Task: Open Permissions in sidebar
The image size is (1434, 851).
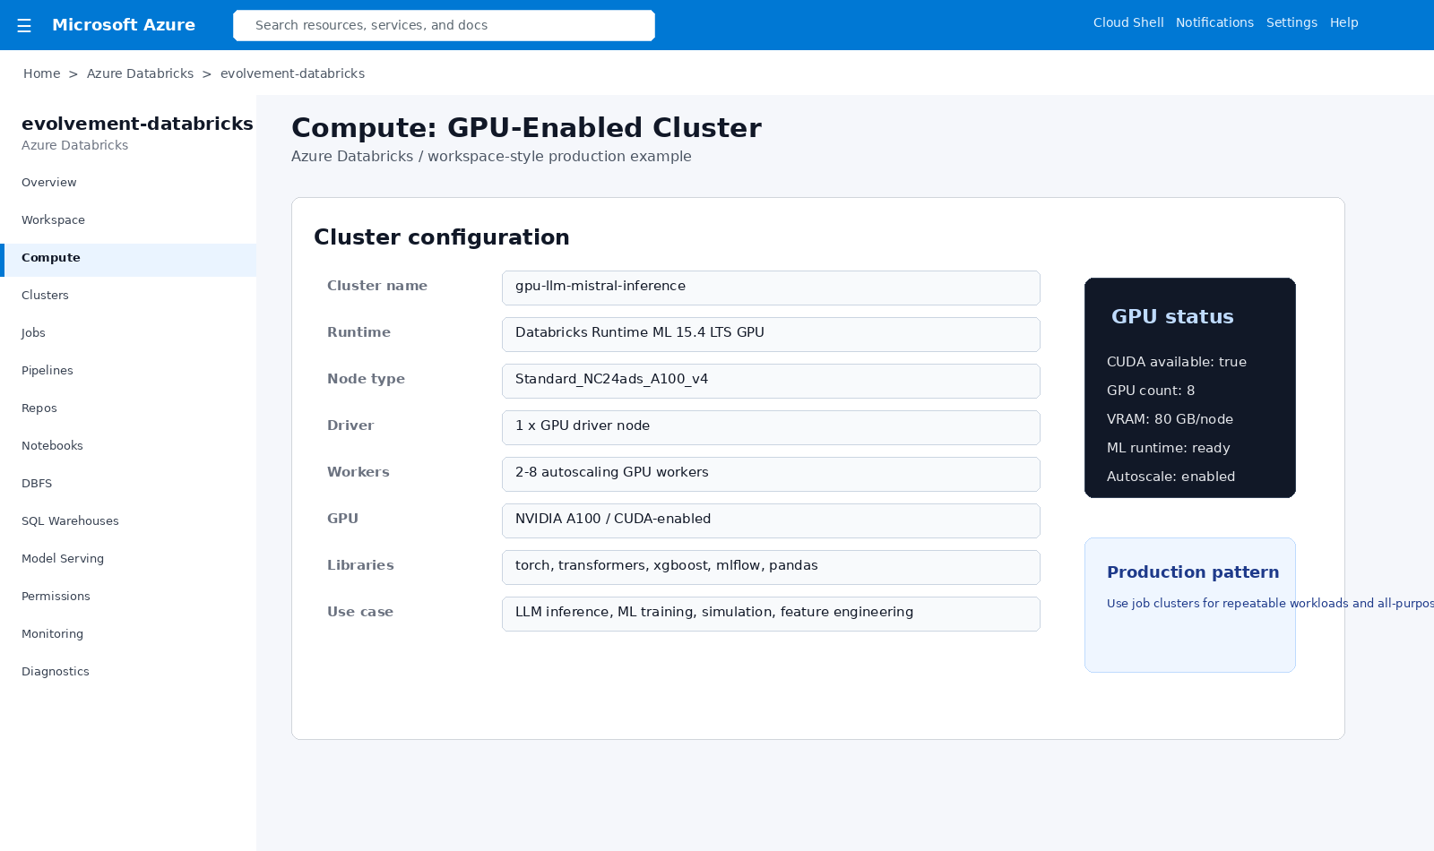Action: pyautogui.click(x=128, y=597)
